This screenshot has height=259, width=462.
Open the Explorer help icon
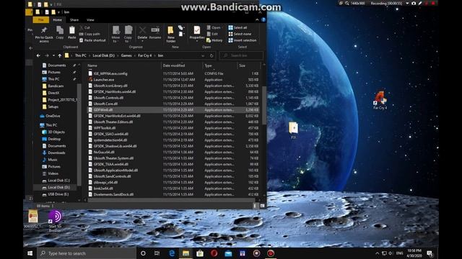coord(263,19)
